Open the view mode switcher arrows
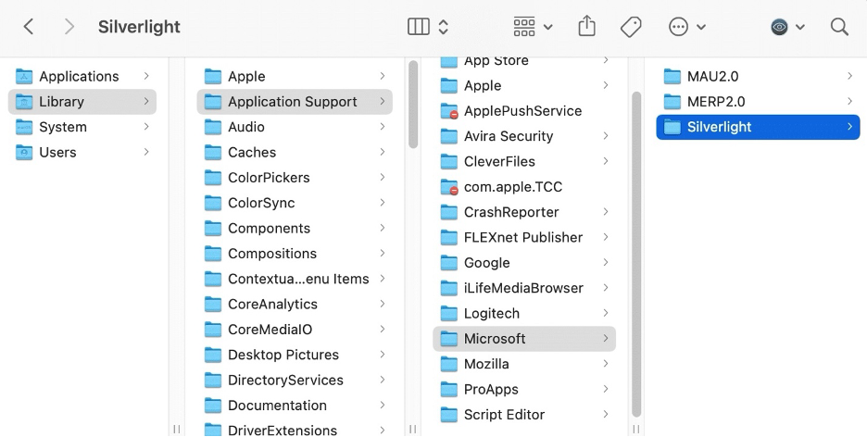 [x=443, y=27]
